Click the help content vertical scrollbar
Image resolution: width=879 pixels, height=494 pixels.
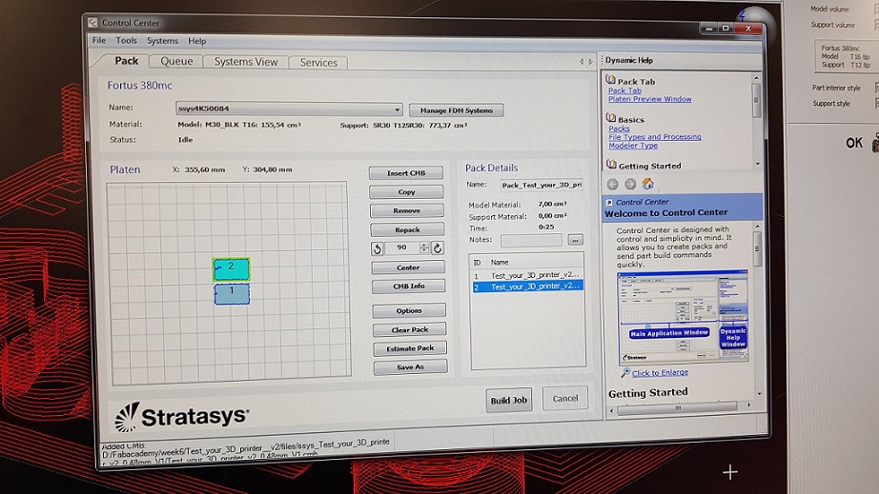[x=759, y=309]
